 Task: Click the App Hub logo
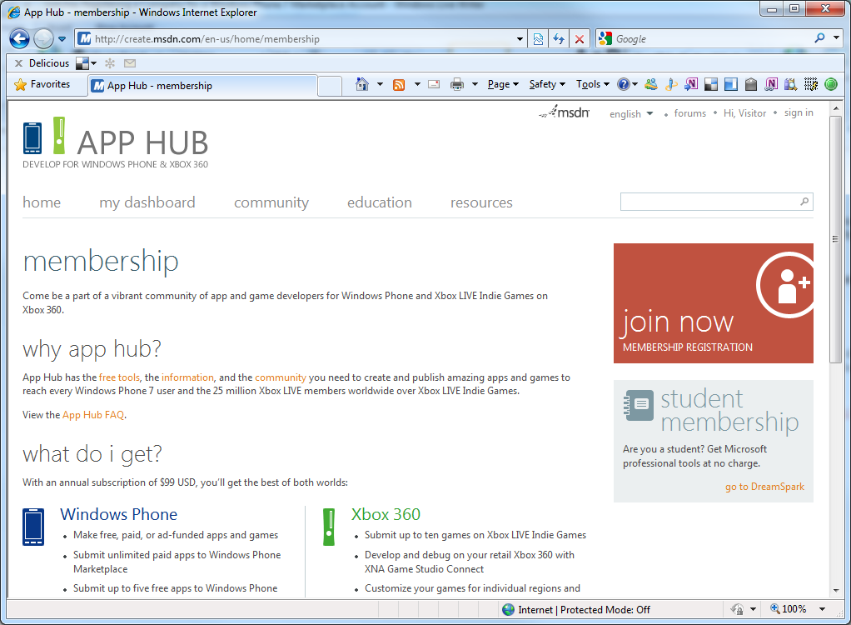[116, 143]
